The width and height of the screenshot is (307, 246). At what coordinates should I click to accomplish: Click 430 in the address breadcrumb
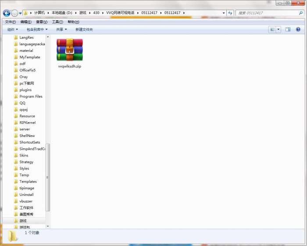click(96, 13)
